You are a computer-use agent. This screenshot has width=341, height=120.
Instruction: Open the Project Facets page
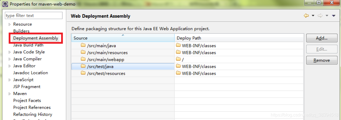click(27, 100)
